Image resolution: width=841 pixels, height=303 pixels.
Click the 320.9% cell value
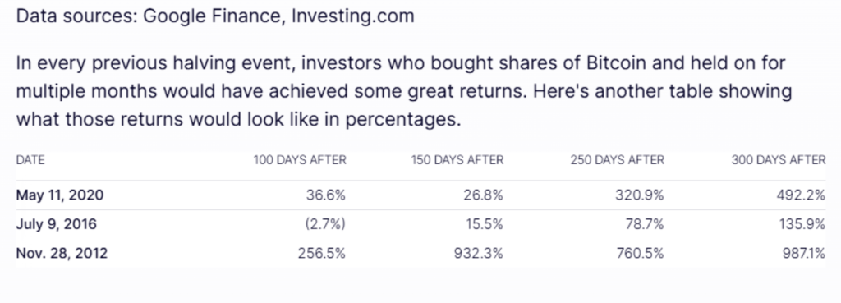tap(639, 195)
